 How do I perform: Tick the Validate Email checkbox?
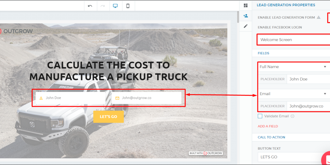tap(260, 116)
